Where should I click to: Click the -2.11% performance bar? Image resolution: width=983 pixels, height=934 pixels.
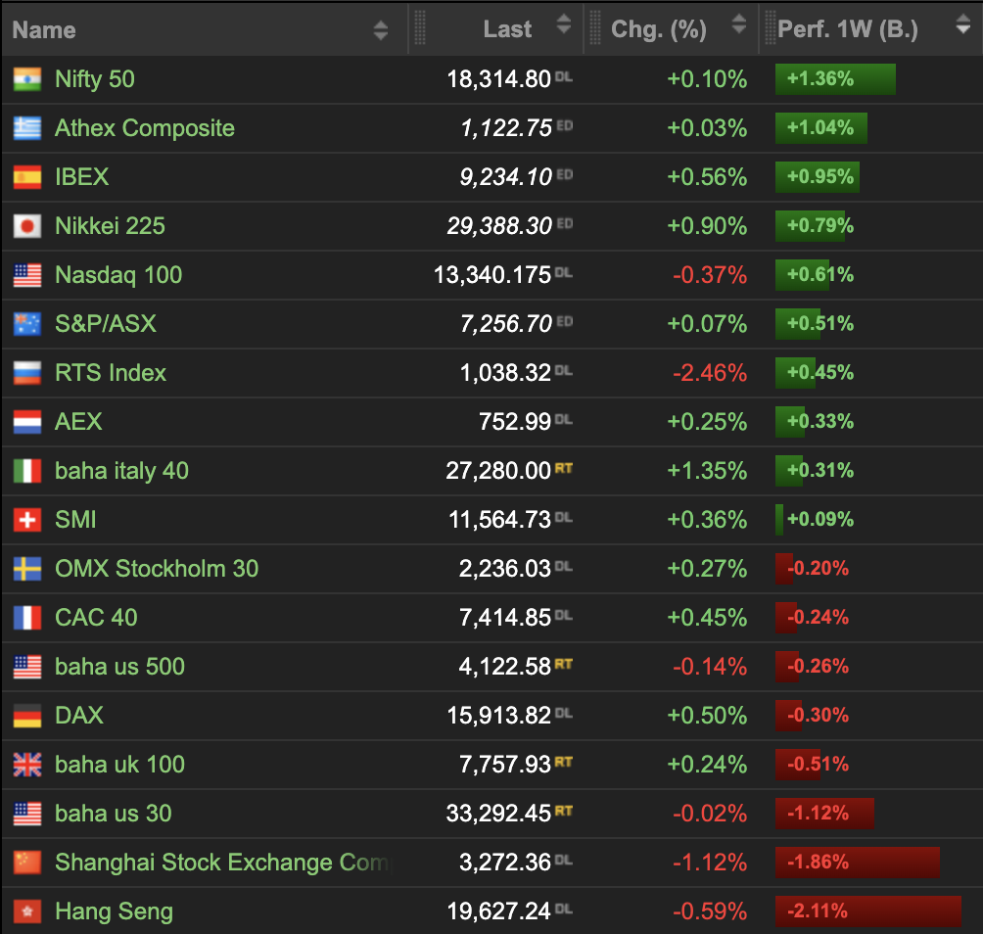click(x=868, y=911)
